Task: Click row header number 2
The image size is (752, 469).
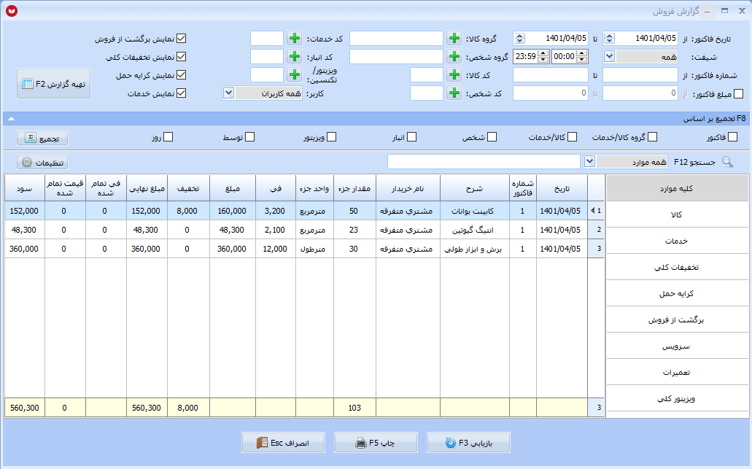Action: point(596,230)
